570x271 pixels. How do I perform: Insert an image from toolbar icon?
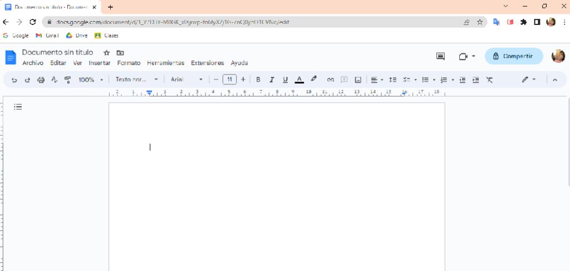pyautogui.click(x=358, y=80)
